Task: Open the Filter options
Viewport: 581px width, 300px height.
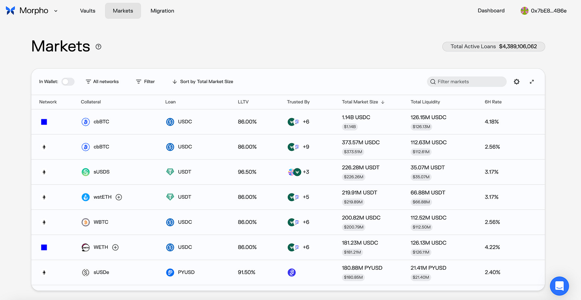Action: [x=145, y=81]
